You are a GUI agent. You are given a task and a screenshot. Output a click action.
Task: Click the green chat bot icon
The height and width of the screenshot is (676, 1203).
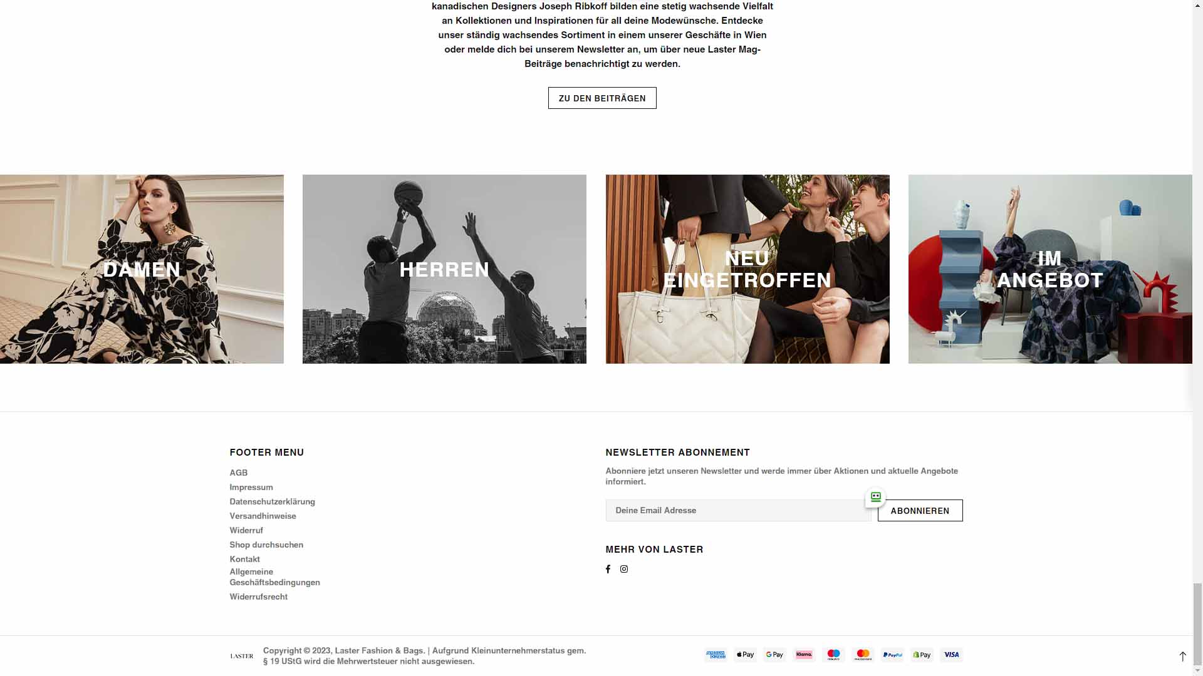(x=875, y=497)
